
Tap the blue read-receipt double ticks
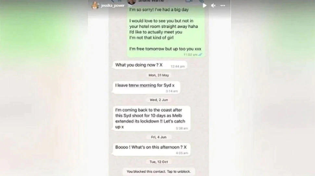[x=200, y=55]
